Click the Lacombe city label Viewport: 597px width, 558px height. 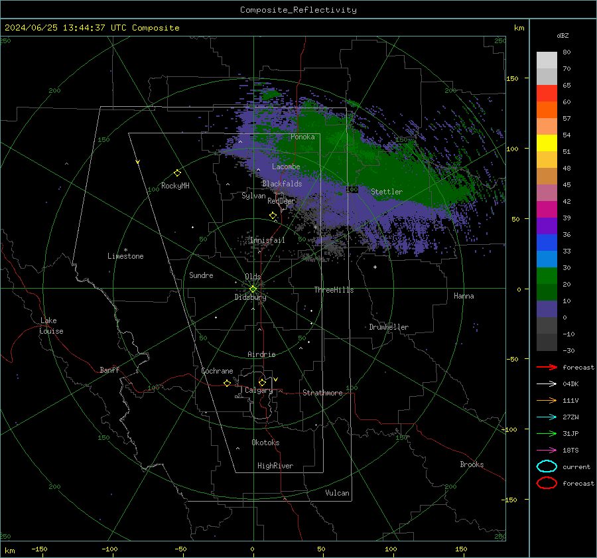tap(286, 167)
